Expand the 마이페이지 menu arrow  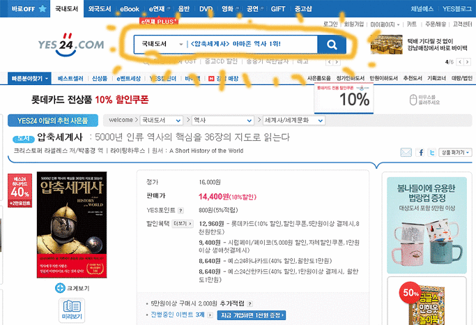398,24
